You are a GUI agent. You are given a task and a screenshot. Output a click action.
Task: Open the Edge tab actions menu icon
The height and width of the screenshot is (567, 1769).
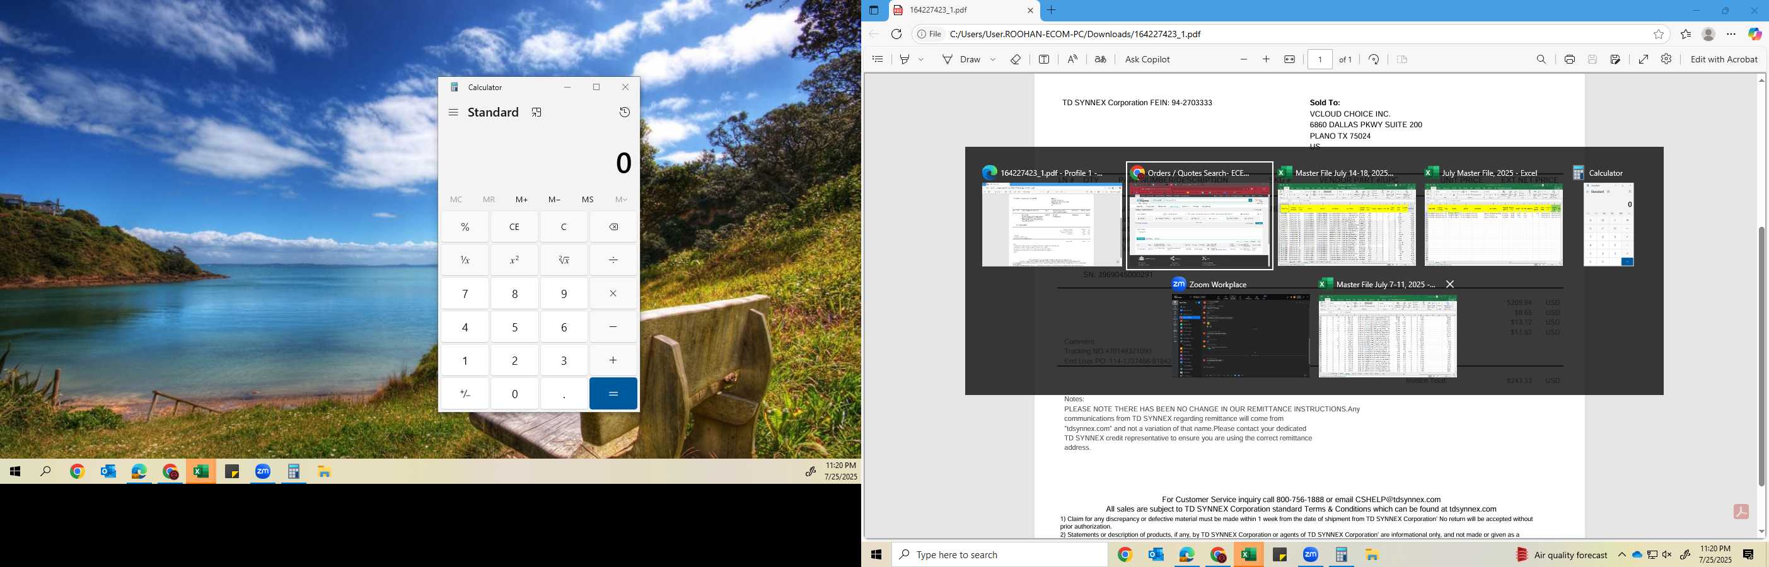pos(874,10)
